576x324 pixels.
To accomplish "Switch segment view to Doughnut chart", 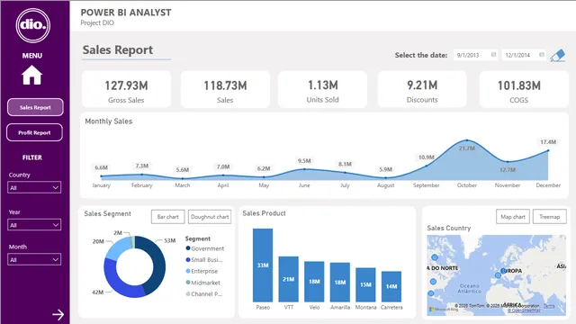I will pos(210,217).
